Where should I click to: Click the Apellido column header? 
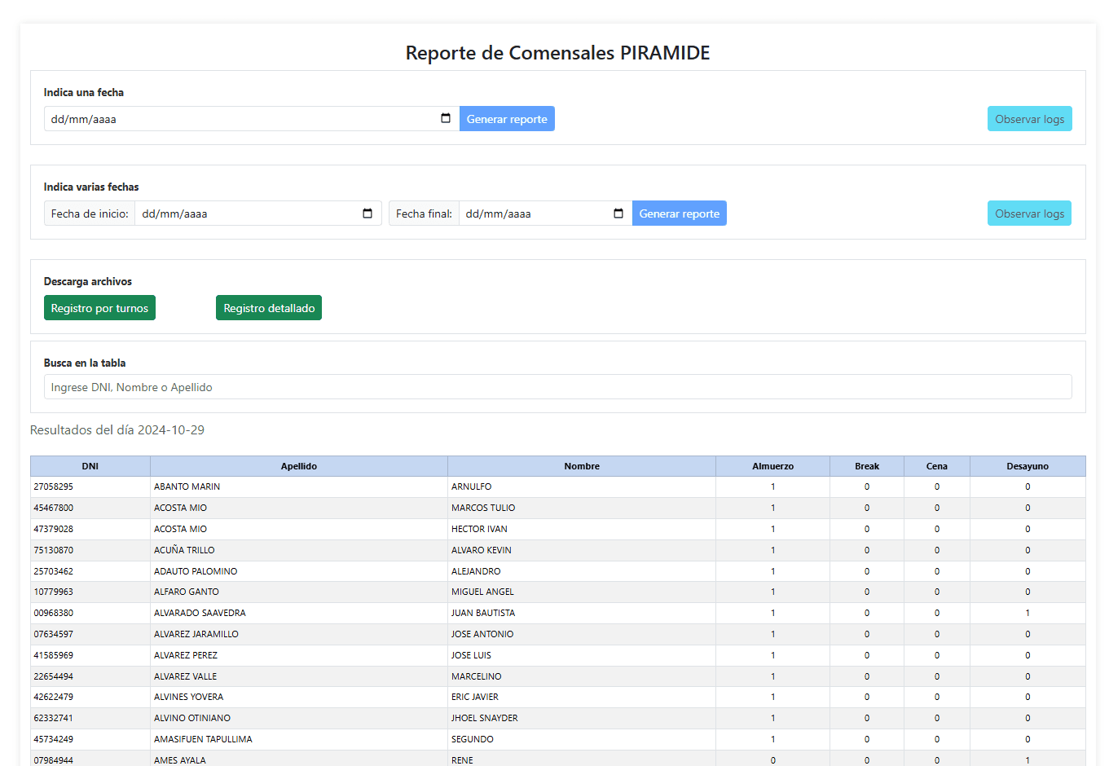[298, 466]
